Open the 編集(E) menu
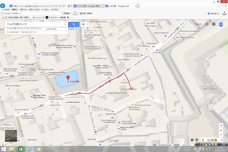The width and height of the screenshot is (228, 152). pyautogui.click(x=15, y=10)
